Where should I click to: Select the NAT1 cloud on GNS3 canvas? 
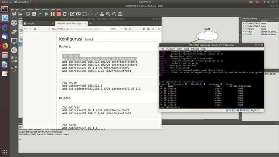(207, 36)
